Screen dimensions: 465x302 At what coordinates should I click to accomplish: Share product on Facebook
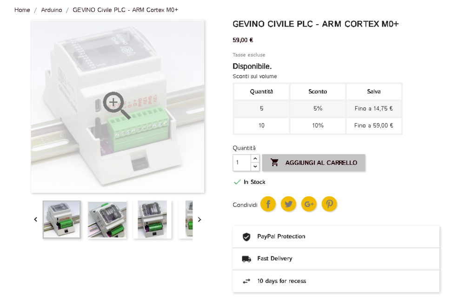(x=268, y=204)
